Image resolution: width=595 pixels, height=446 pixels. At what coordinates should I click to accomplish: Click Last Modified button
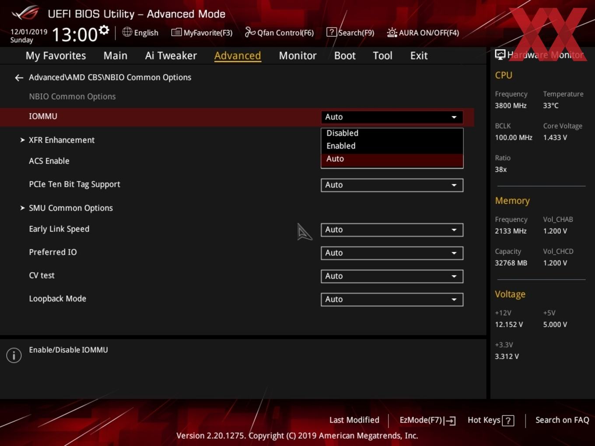pos(354,420)
